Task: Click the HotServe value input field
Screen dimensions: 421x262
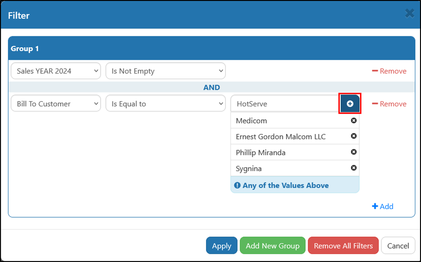Action: click(286, 103)
